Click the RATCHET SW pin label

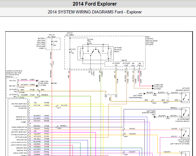tap(22, 140)
